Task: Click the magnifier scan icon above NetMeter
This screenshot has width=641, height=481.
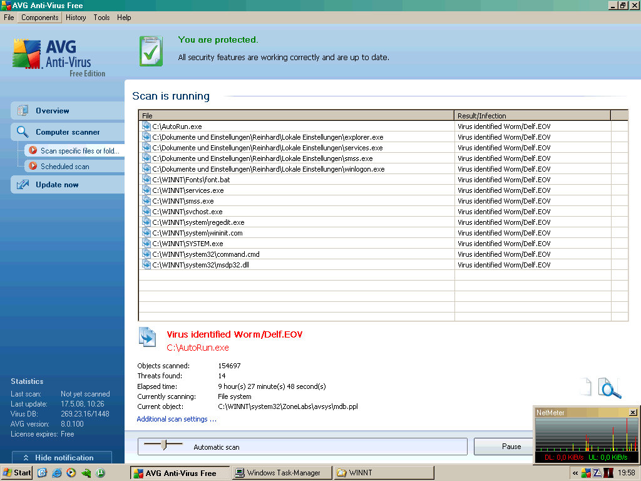Action: point(610,388)
